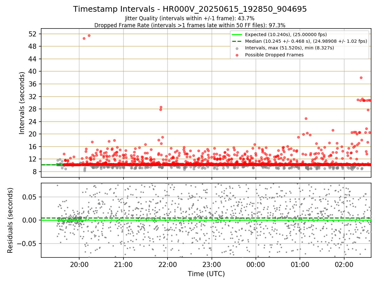The height and width of the screenshot is (285, 380).
Task: Click the 'Possible Dropped Frames' legend entry
Action: click(x=274, y=55)
